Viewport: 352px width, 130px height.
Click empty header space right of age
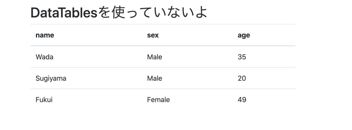273,35
